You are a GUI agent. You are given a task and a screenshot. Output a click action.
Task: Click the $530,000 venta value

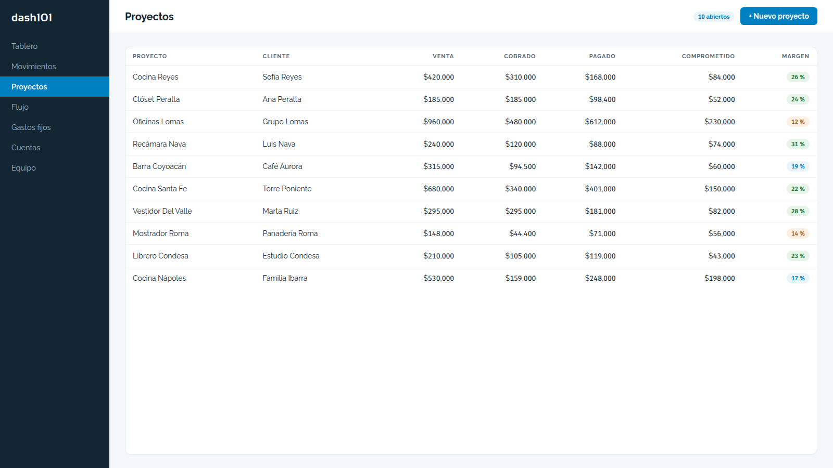pos(438,278)
